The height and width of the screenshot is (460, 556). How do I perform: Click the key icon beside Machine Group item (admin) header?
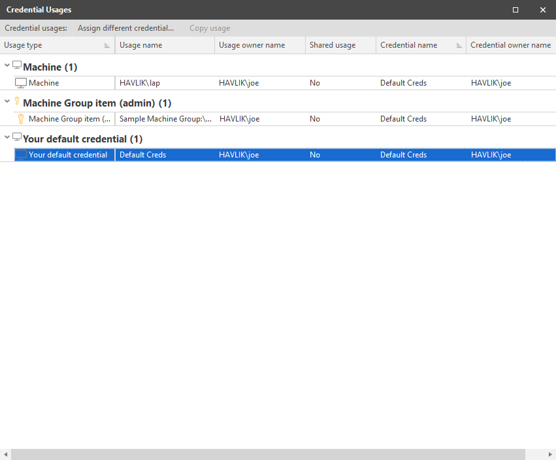tap(17, 101)
